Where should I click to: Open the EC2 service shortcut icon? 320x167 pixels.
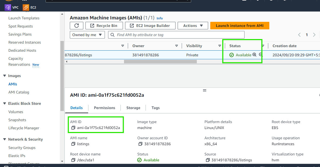pyautogui.click(x=26, y=8)
